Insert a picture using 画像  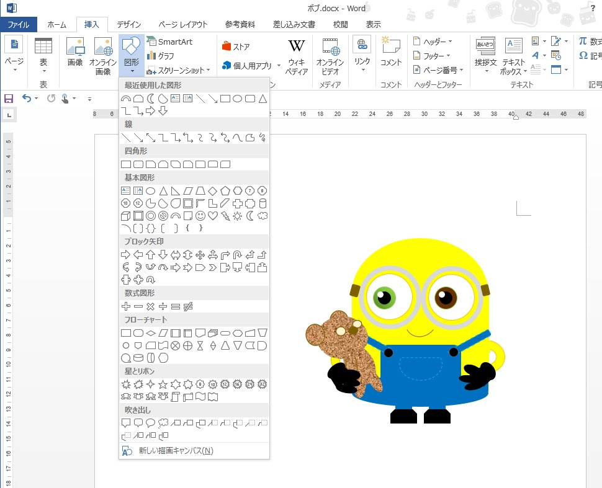point(74,55)
